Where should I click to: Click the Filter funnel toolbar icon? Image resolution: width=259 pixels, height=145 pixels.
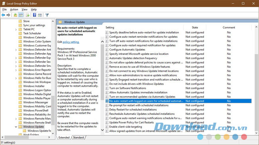(x=47, y=15)
